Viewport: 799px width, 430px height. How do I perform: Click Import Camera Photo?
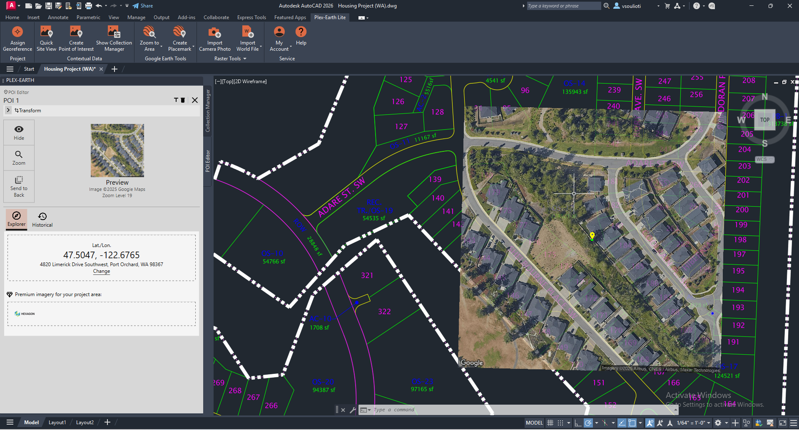tap(215, 39)
